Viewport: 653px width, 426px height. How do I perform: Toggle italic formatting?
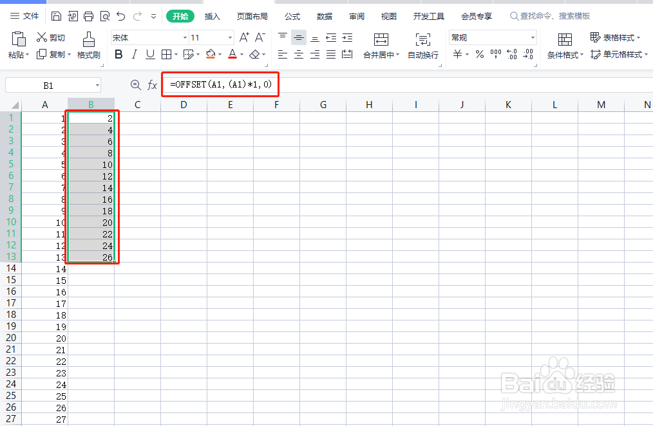[133, 54]
